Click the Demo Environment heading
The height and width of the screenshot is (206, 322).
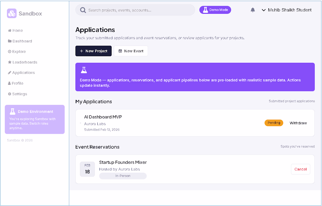coord(35,112)
